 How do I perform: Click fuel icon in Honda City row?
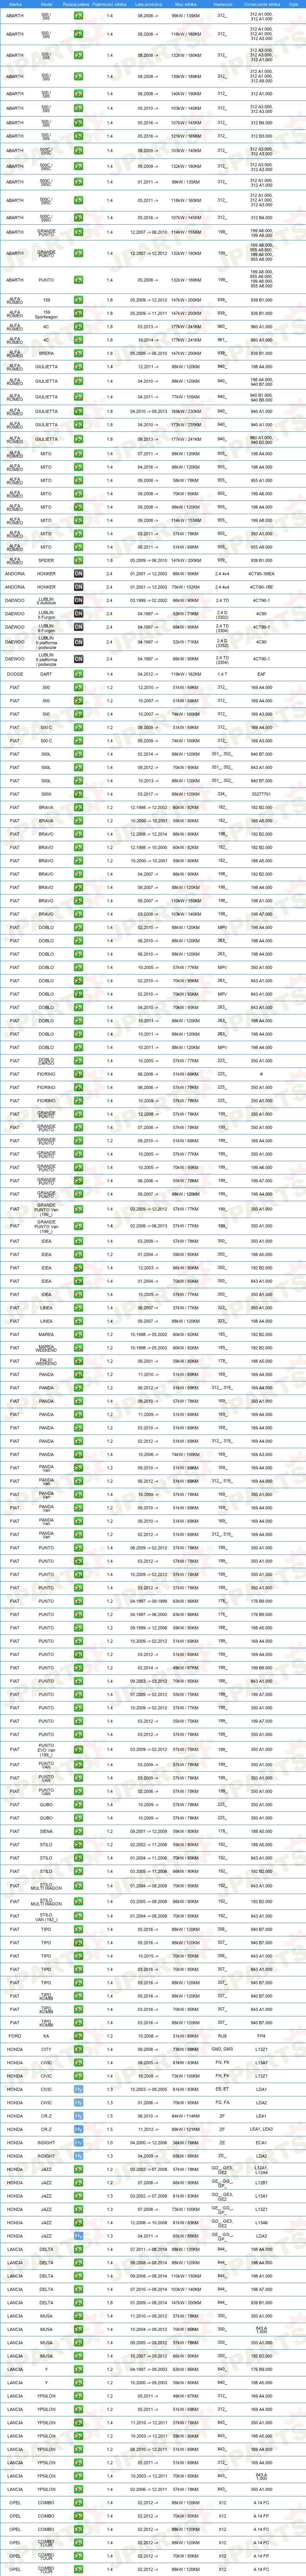[x=79, y=2049]
